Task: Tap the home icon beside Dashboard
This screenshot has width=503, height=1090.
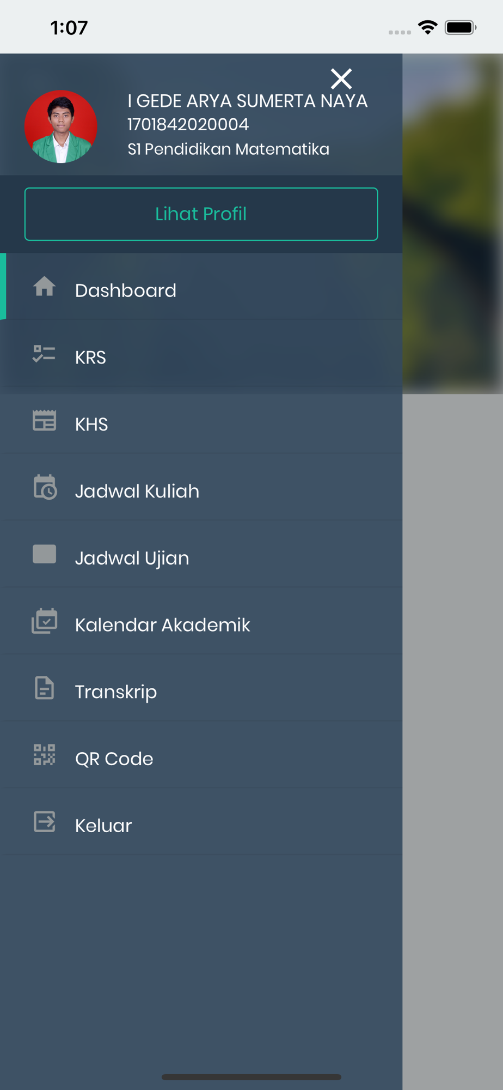Action: (x=44, y=286)
